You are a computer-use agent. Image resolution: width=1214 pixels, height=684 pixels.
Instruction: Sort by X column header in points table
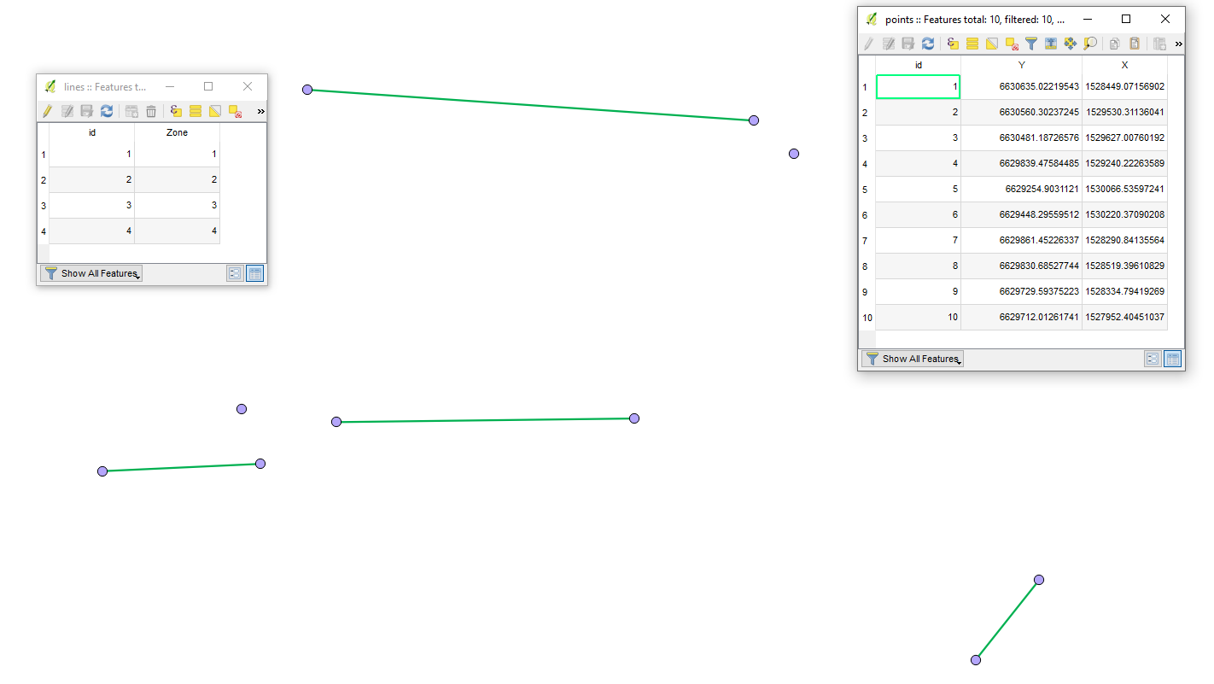tap(1125, 65)
